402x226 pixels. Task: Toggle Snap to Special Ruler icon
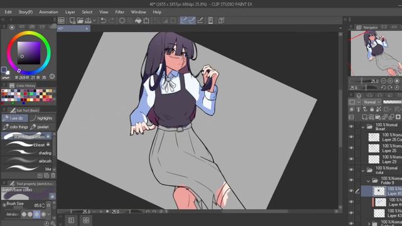pos(192,21)
